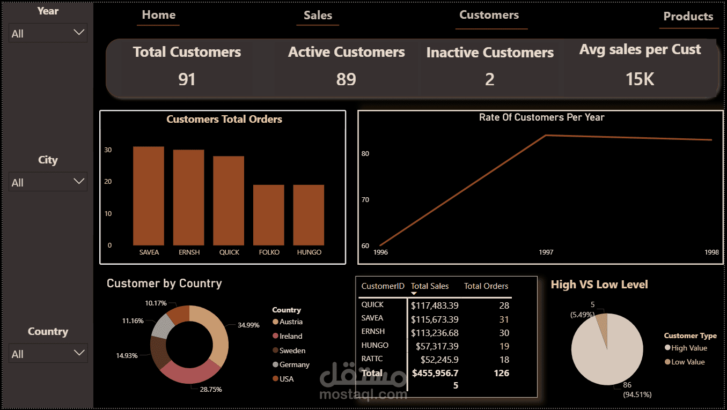Click the total orders value 126
Viewport: 727px width, 410px height.
click(x=501, y=373)
